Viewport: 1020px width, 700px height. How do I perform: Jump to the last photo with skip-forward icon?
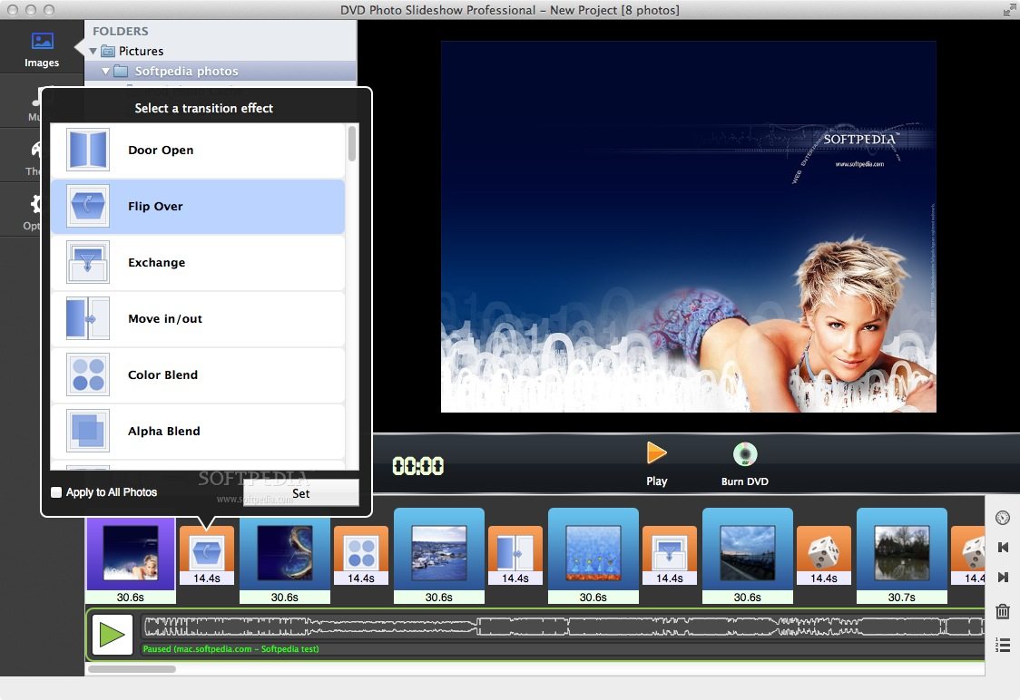coord(1002,577)
